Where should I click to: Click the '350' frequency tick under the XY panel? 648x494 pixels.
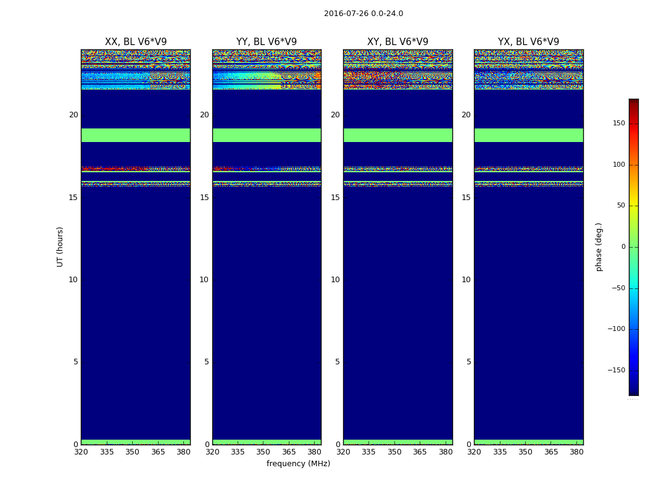(394, 452)
